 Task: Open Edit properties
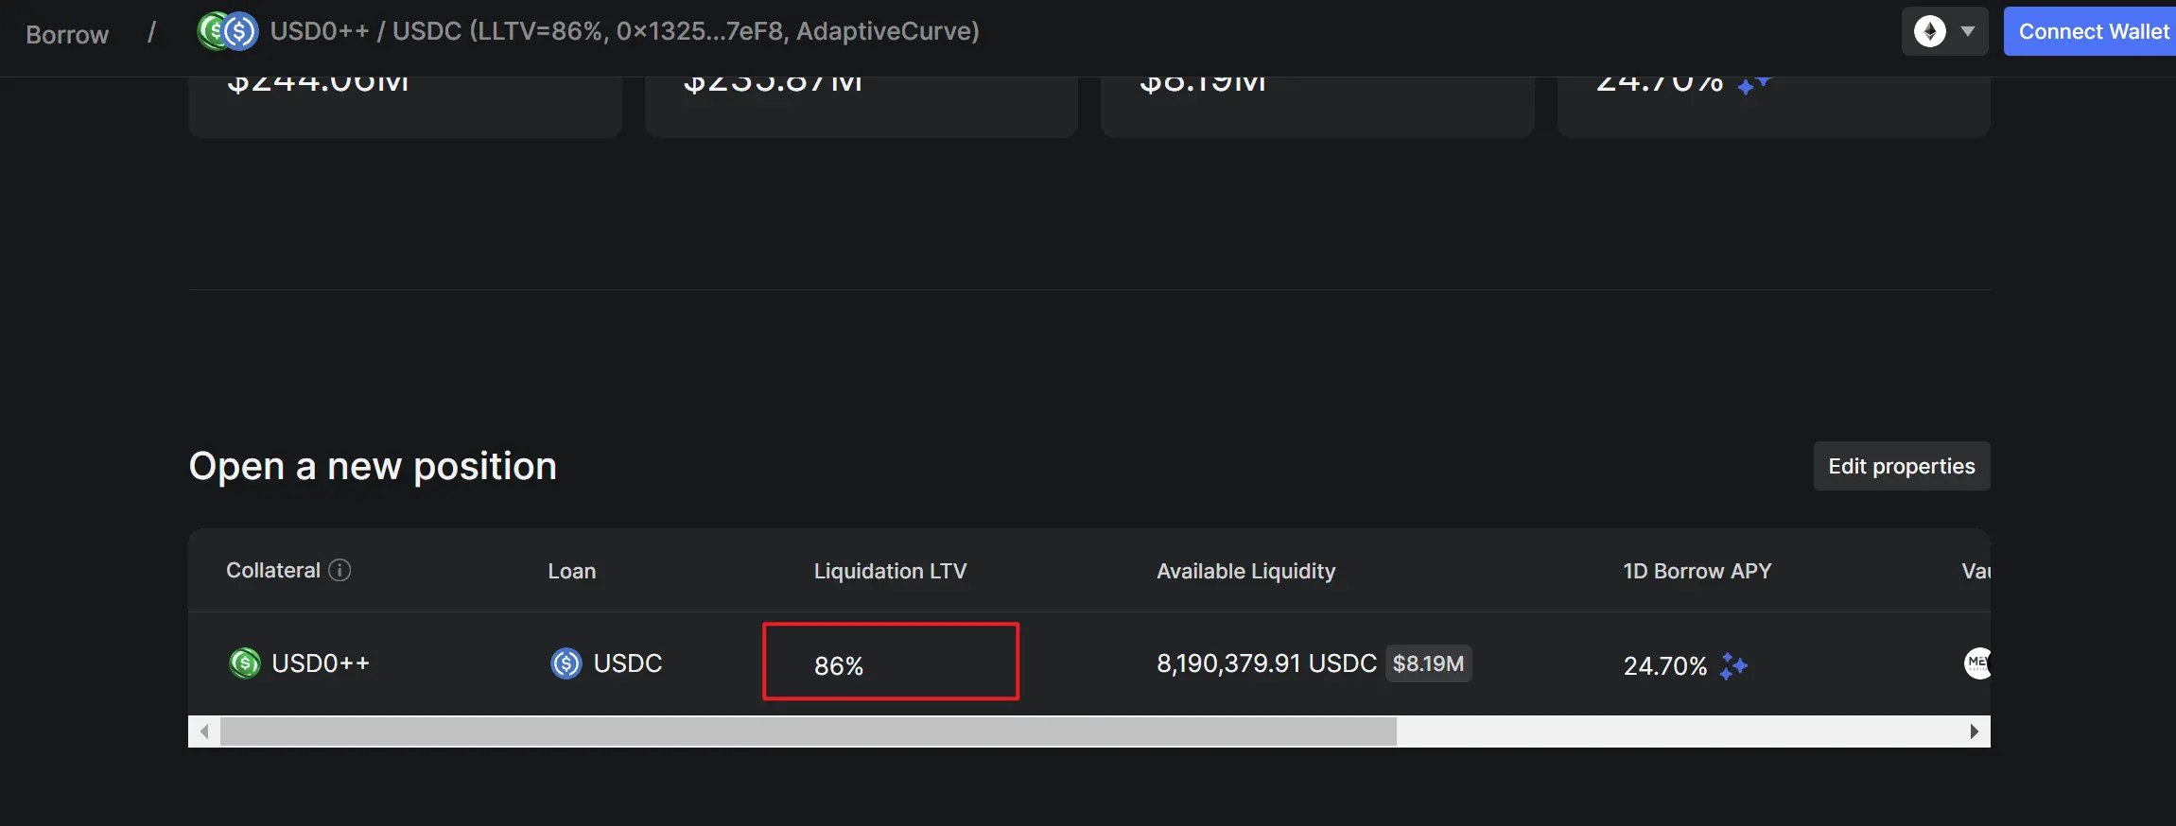tap(1901, 466)
